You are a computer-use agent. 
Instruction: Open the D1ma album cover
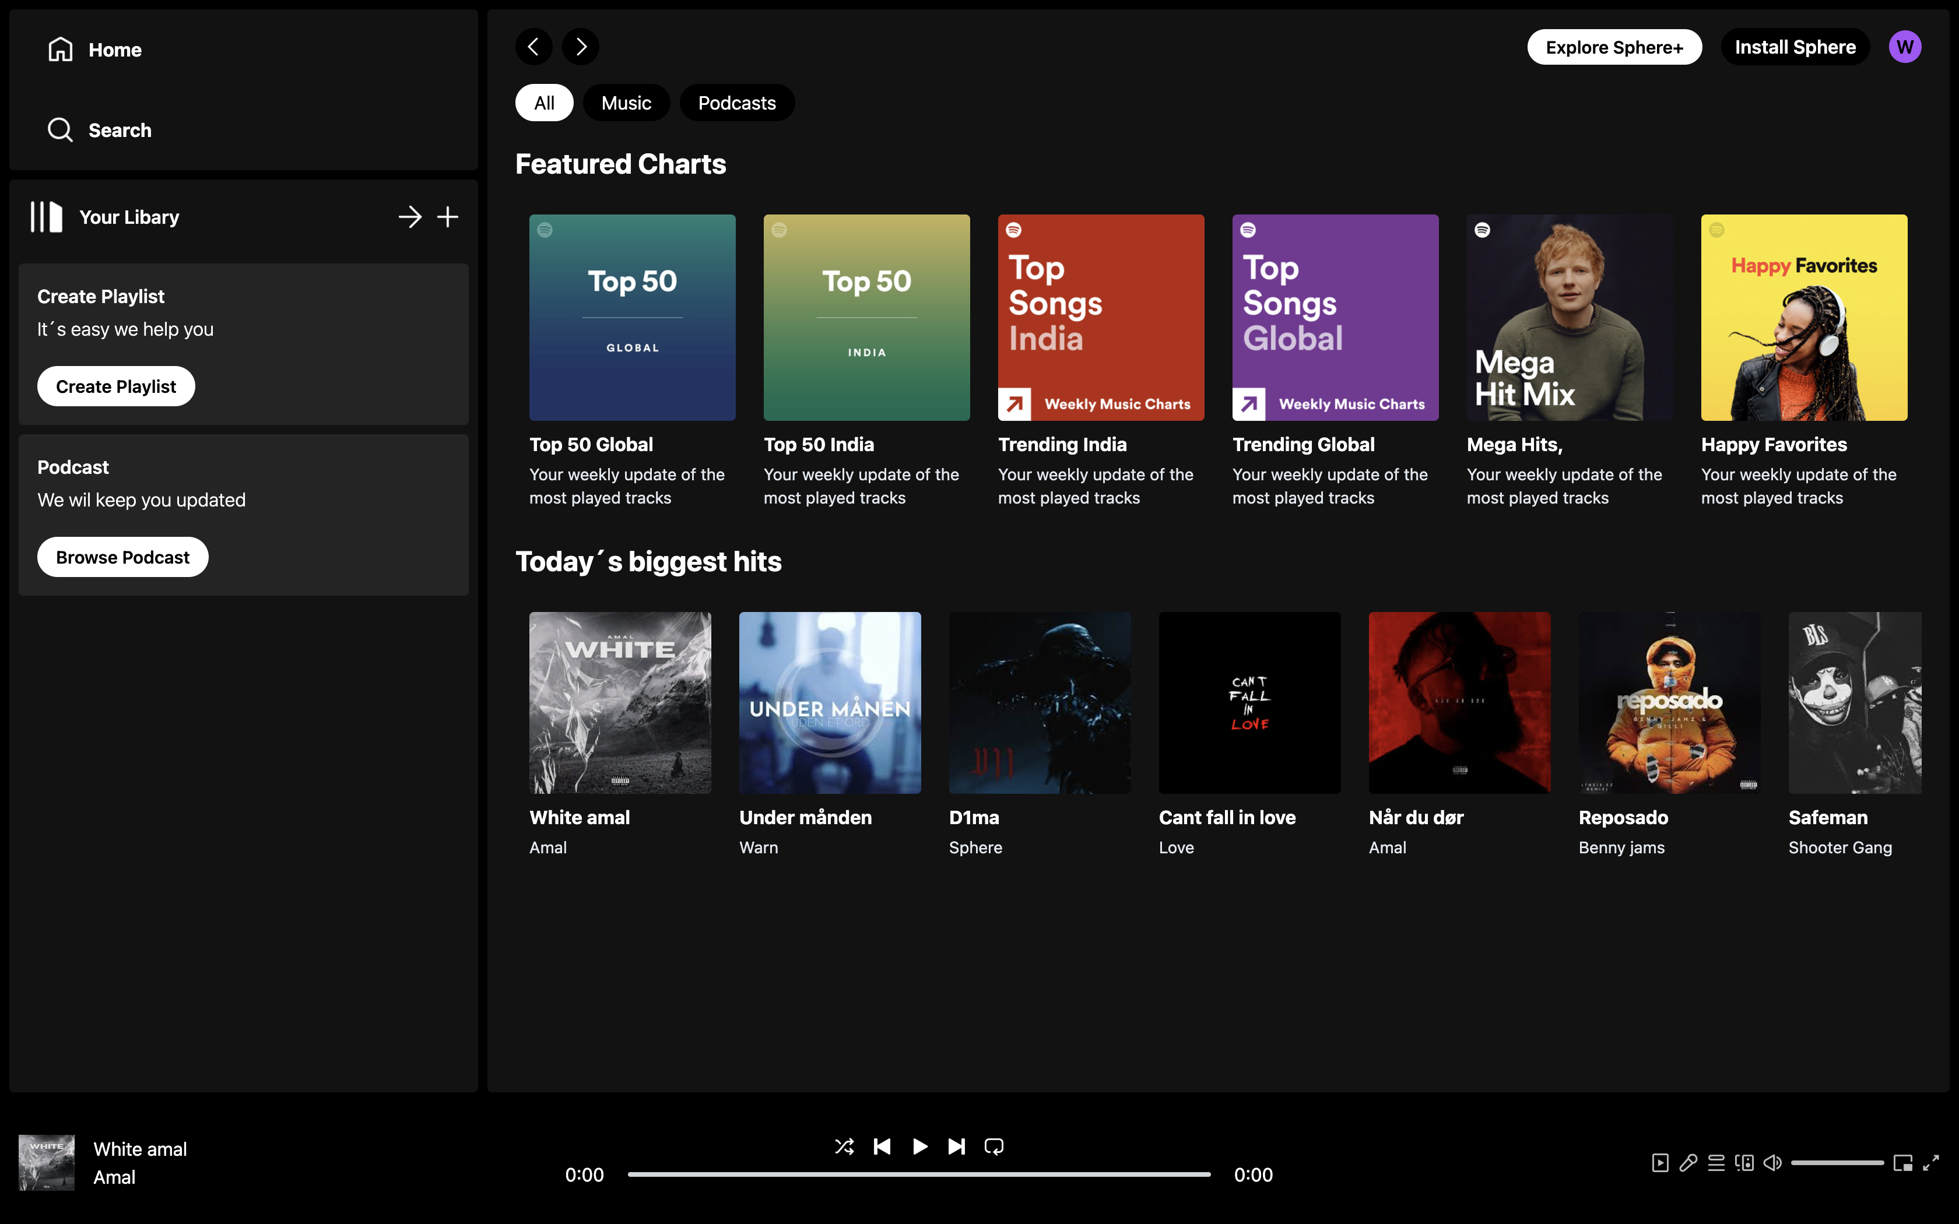pos(1040,703)
